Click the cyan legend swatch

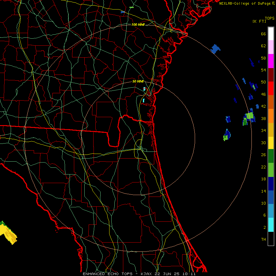click(x=271, y=225)
